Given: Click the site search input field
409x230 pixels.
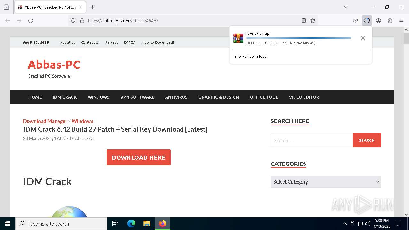Looking at the screenshot, I should [x=312, y=140].
